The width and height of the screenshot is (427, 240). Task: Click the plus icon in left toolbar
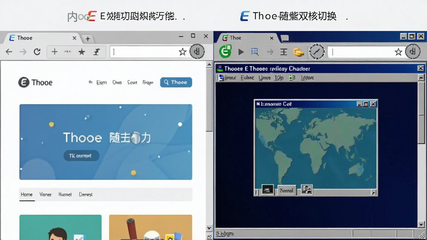55,52
